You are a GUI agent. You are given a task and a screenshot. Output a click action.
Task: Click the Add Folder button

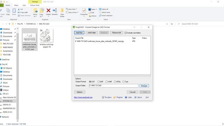pos(92,33)
